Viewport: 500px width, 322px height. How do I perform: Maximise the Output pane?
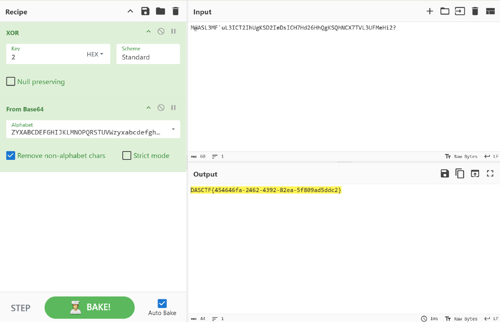tap(490, 174)
